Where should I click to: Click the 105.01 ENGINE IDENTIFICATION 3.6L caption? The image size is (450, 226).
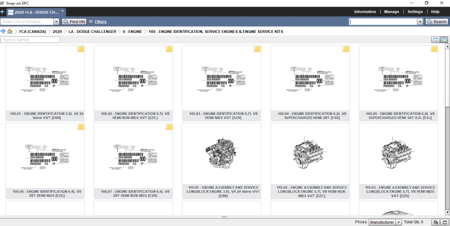[47, 116]
